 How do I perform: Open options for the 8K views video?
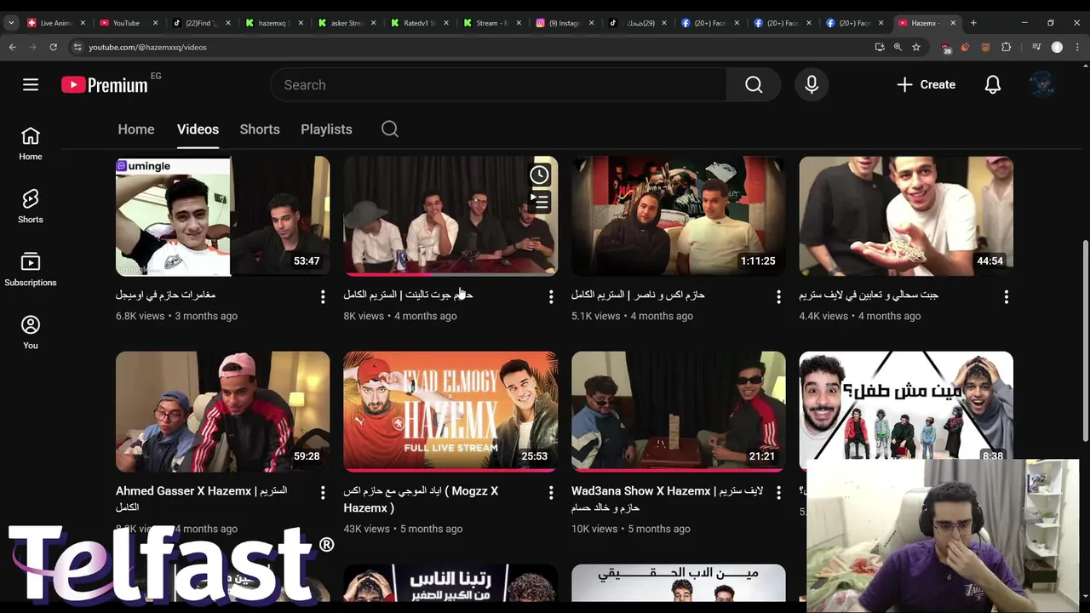pos(551,296)
